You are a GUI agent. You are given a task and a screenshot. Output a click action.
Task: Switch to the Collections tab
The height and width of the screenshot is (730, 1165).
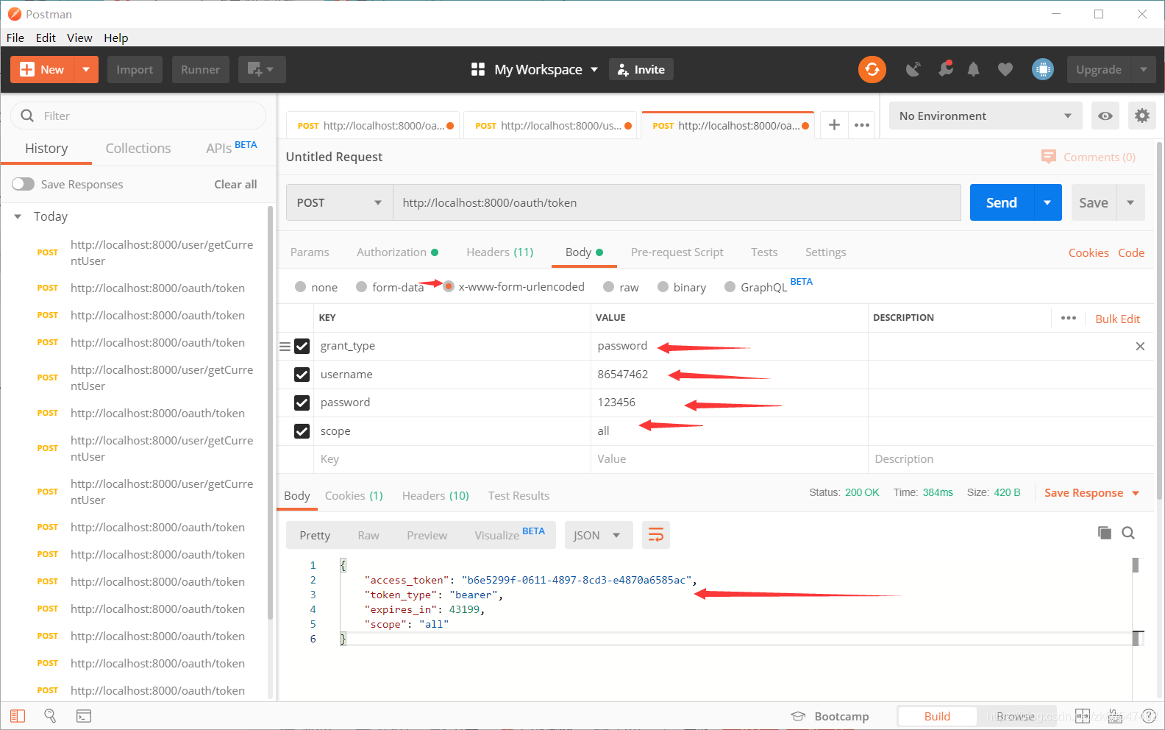click(x=138, y=148)
